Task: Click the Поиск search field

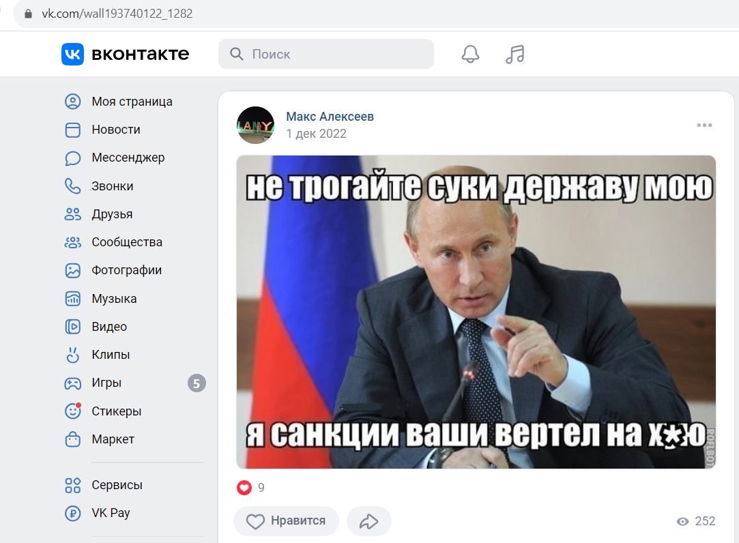Action: [325, 54]
